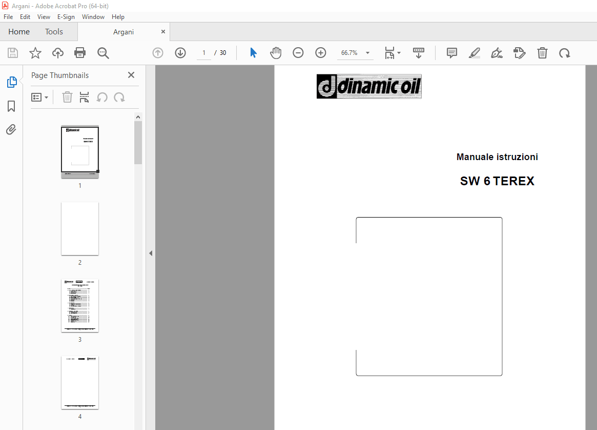Screen dimensions: 597x430
Task: Select the text selection arrow tool
Action: 253,52
